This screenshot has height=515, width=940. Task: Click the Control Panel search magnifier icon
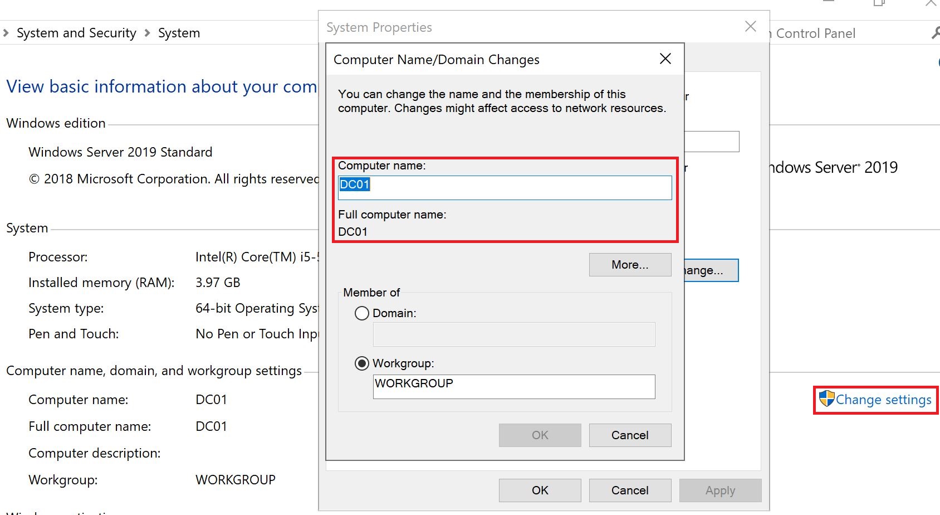pos(936,33)
